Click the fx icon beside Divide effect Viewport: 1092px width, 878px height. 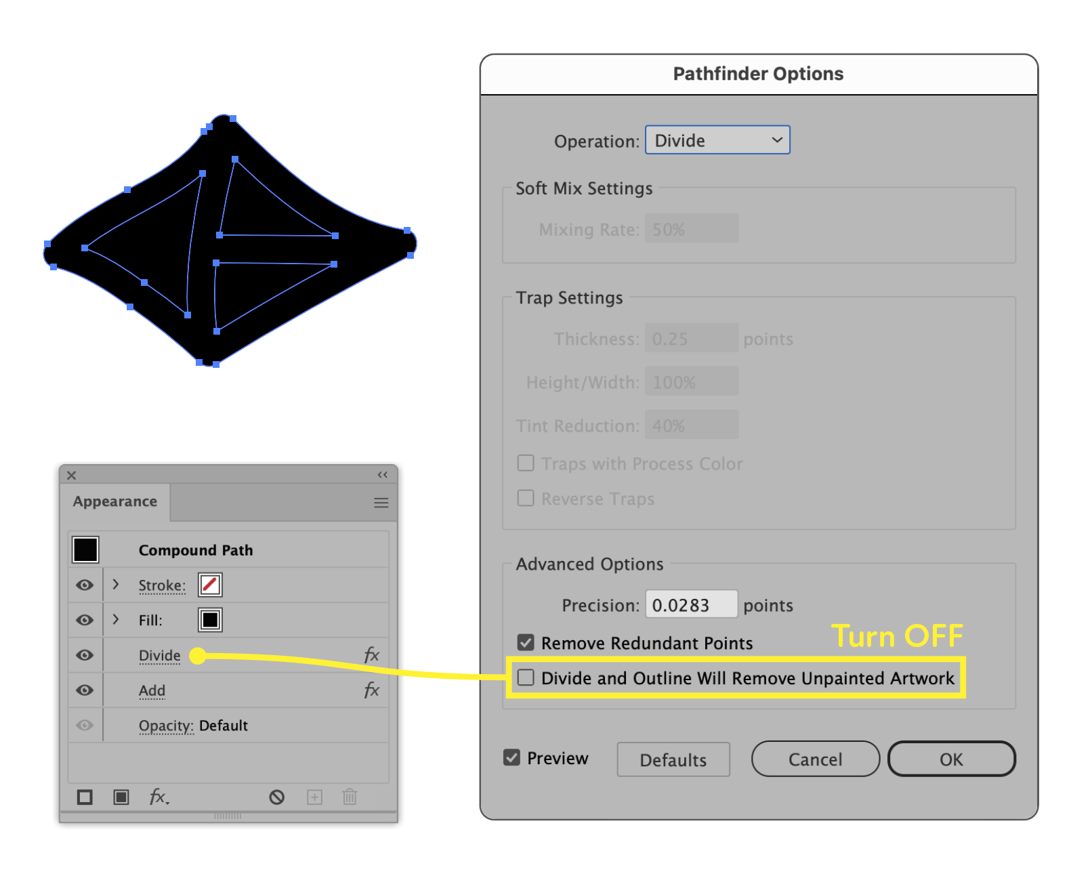tap(371, 654)
